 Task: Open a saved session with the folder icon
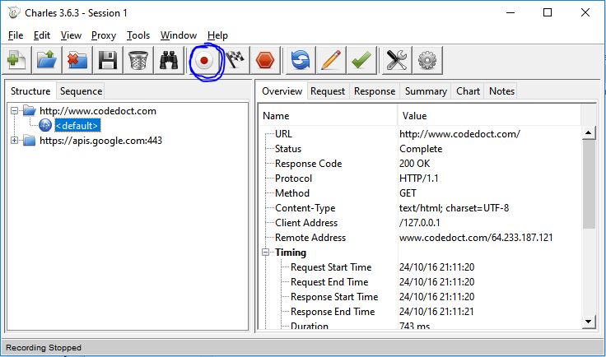coord(47,60)
